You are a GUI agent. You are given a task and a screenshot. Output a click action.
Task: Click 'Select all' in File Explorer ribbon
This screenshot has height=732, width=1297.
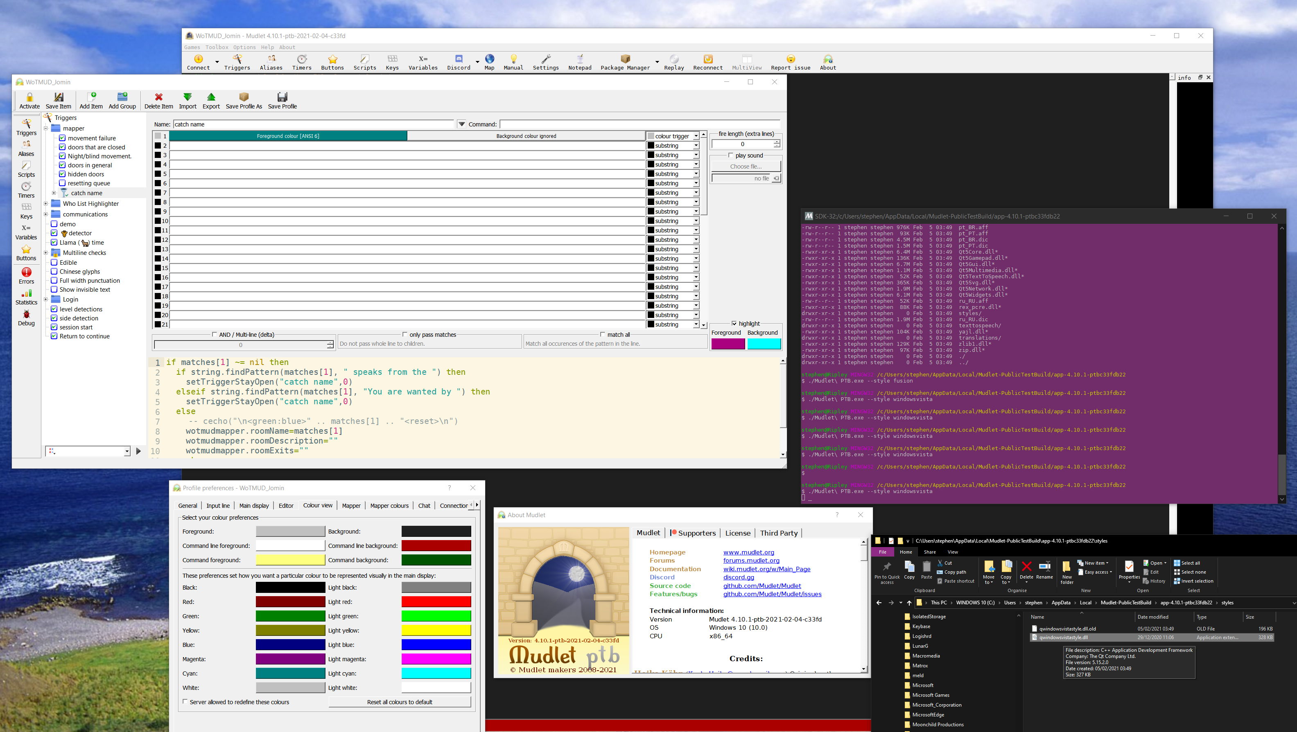tap(1187, 563)
